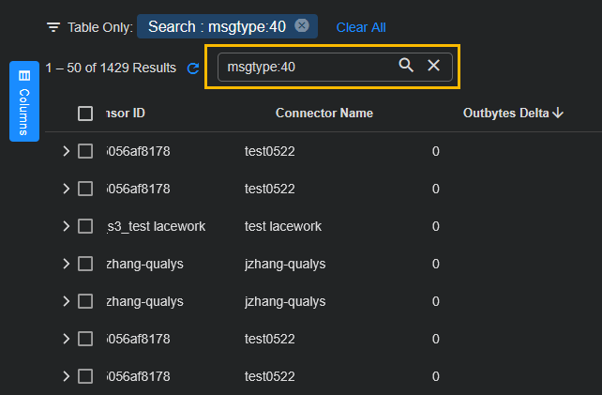Screen dimensions: 602x395
Task: Click the search magnifier icon
Action: pos(406,66)
